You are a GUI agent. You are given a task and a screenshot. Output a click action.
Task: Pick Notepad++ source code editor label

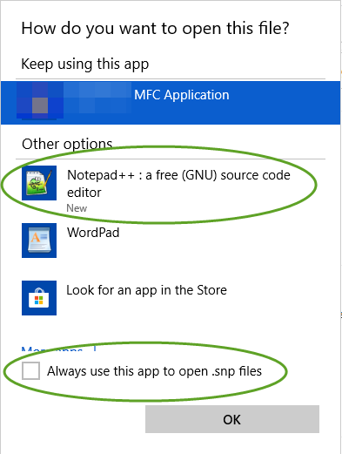pos(178,184)
